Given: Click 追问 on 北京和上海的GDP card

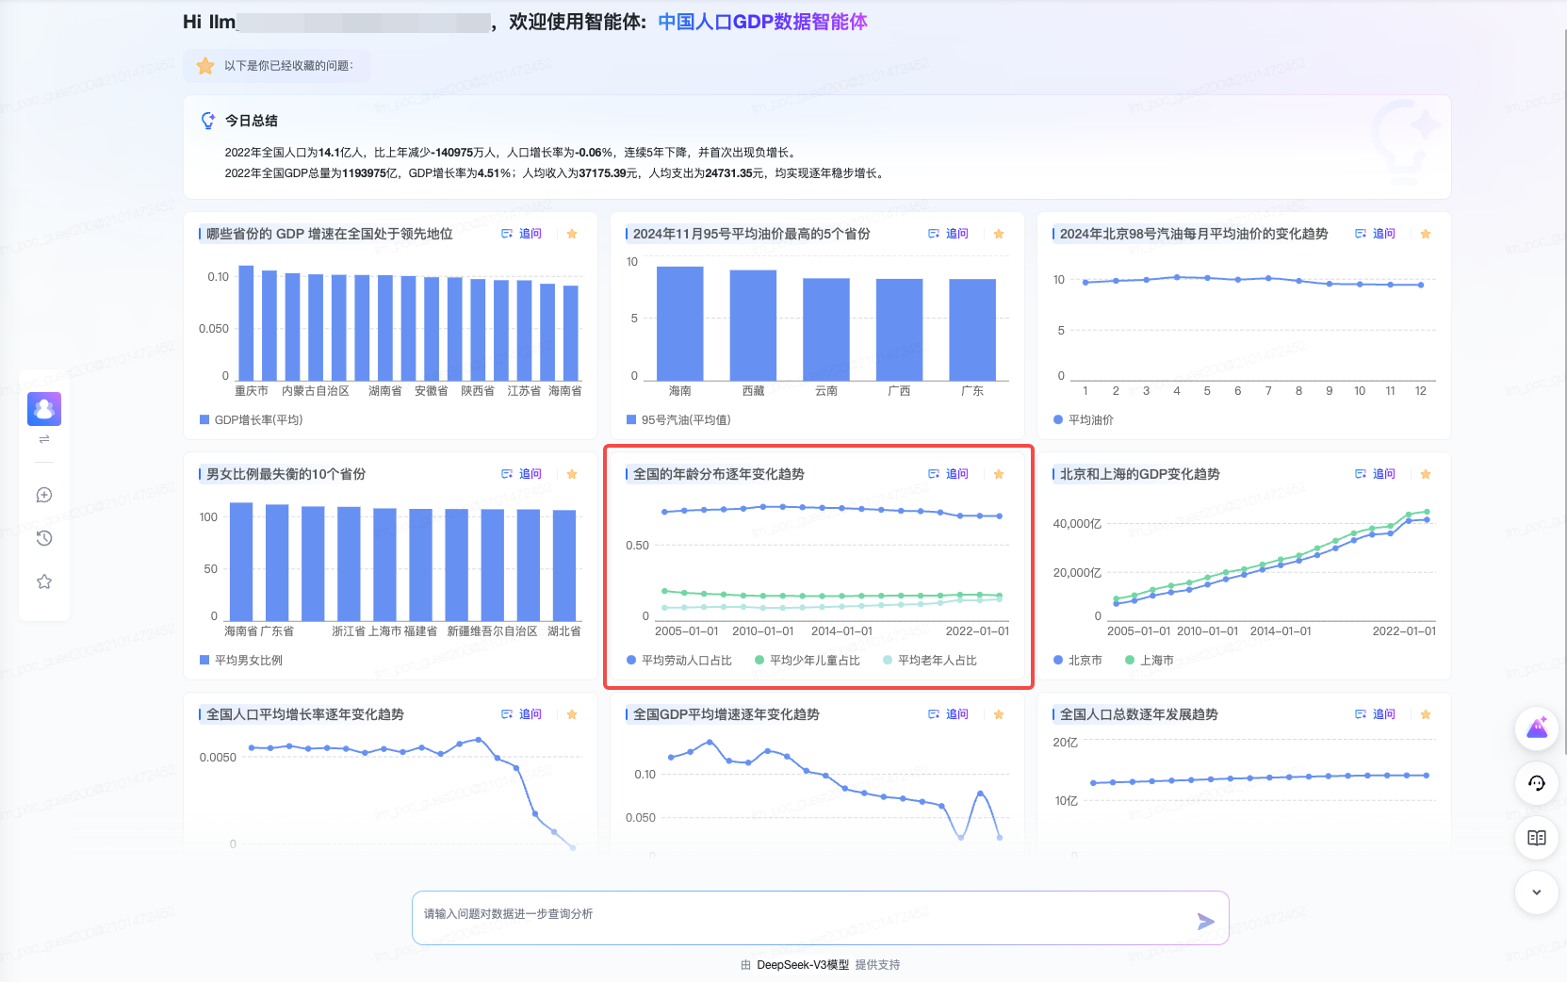Looking at the screenshot, I should coord(1376,474).
